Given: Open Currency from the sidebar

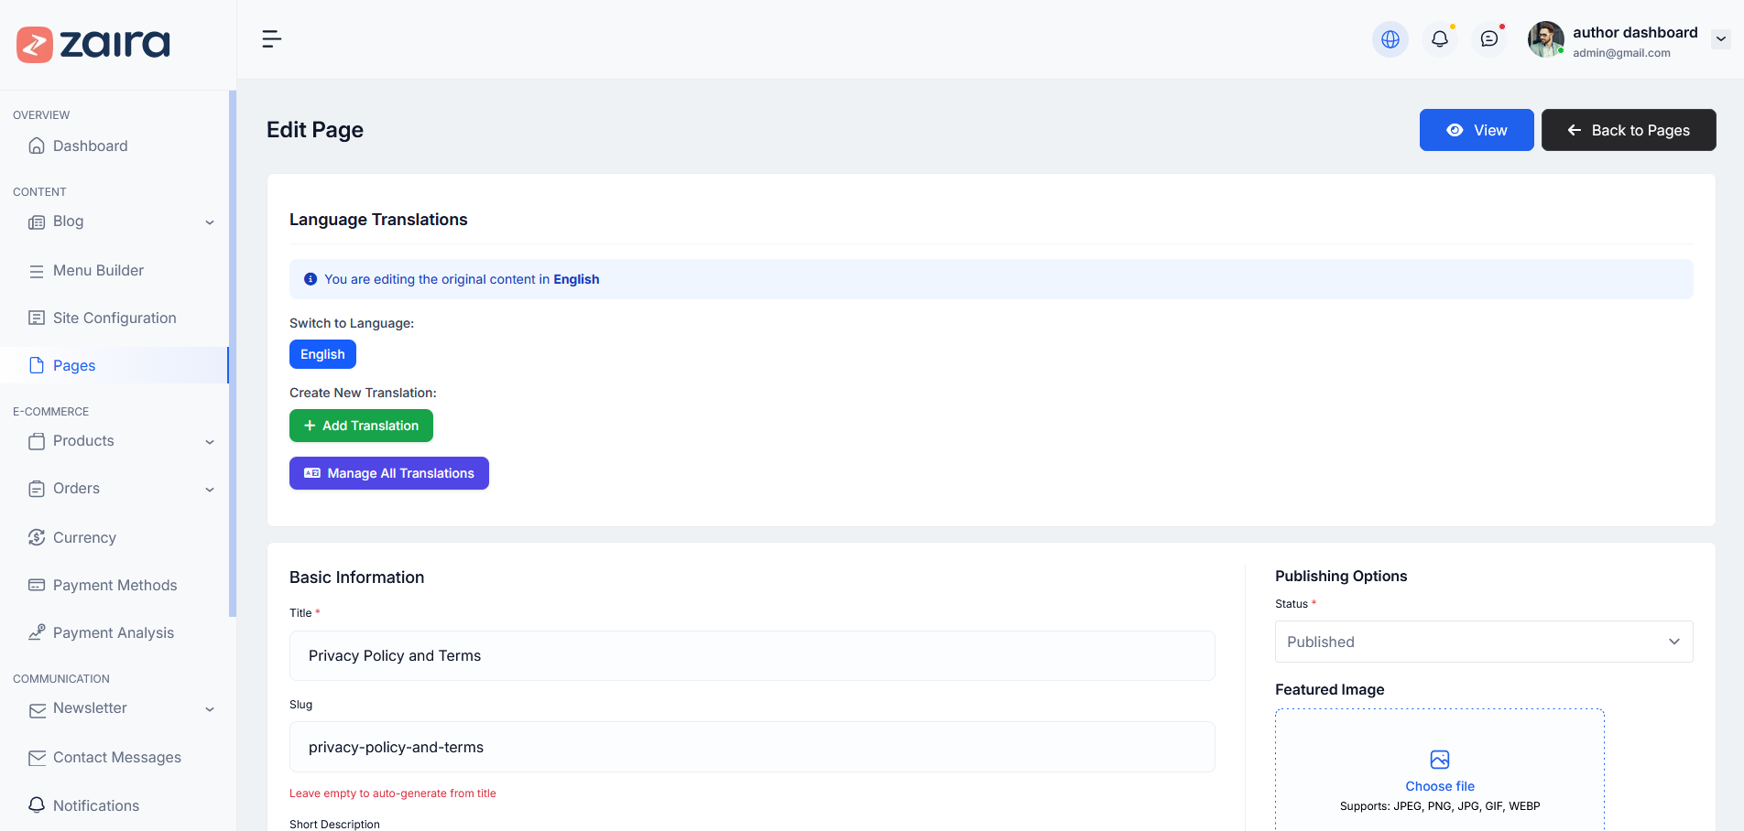Looking at the screenshot, I should click(x=84, y=537).
